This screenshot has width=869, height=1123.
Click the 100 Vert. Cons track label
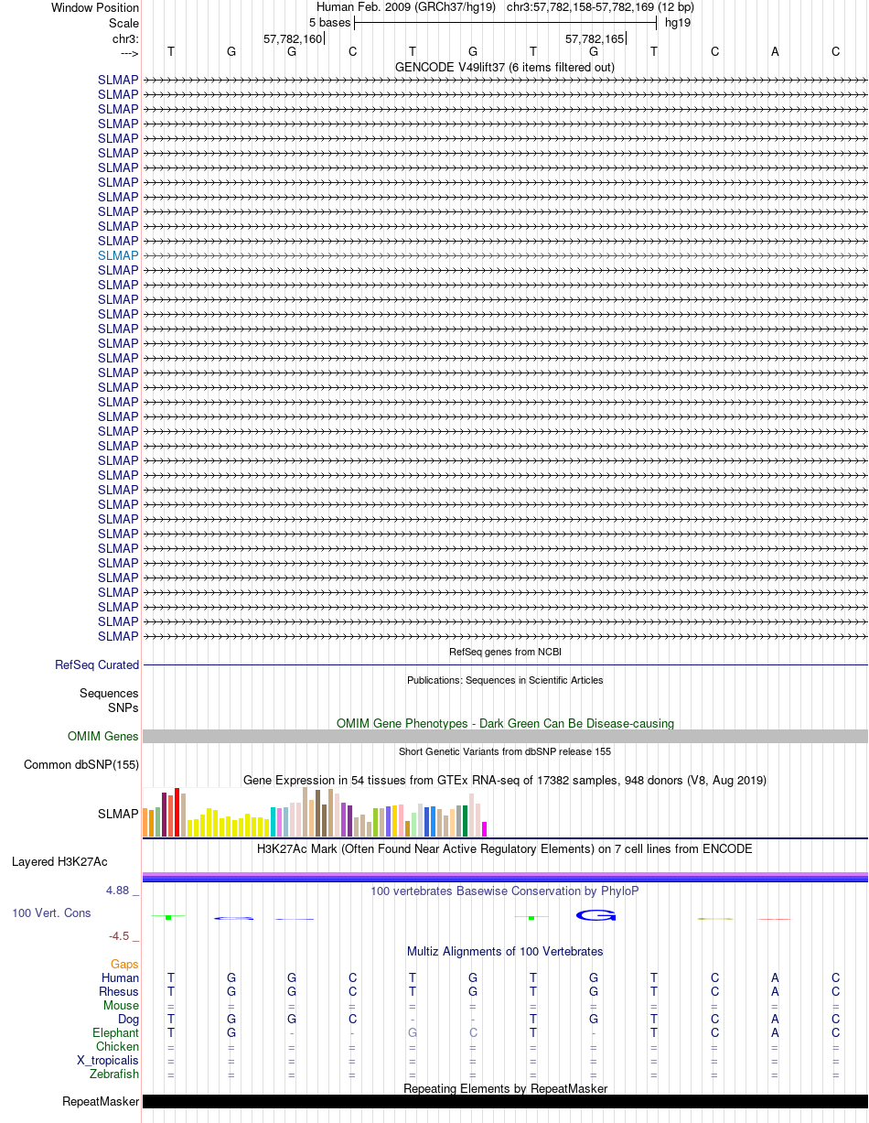(x=51, y=912)
